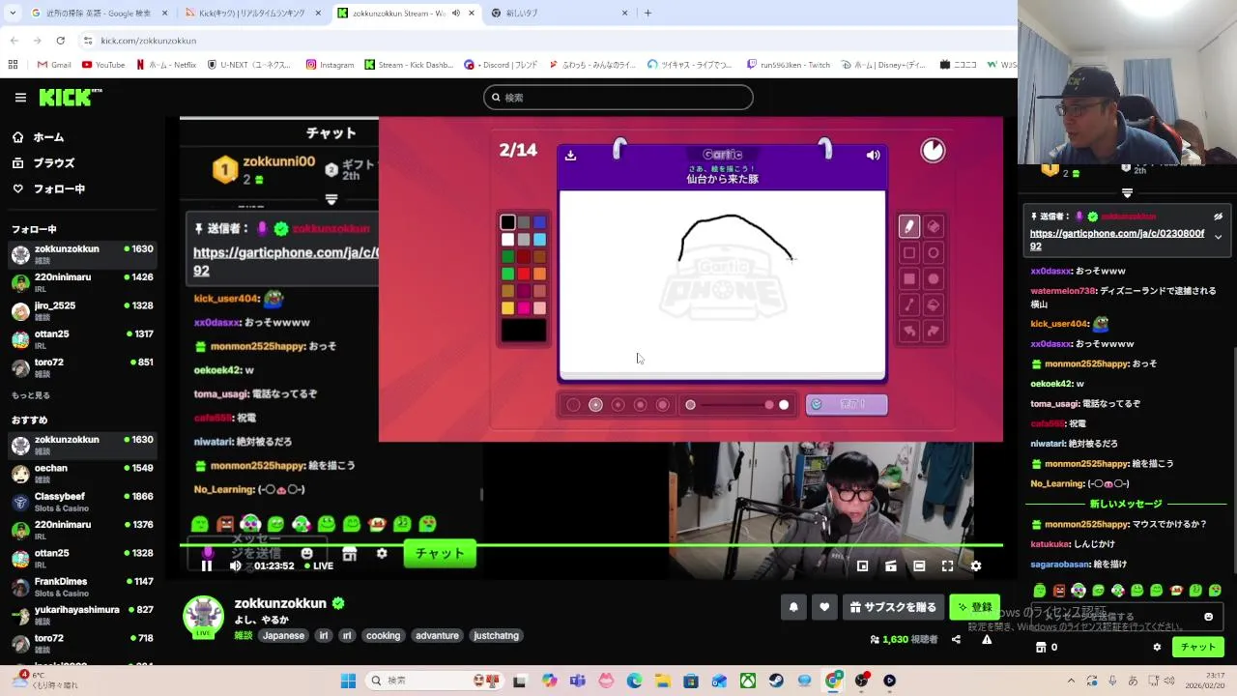Open 220ninimaru channel under フォロー中
Viewport: 1237px width, 696px height.
(81, 282)
